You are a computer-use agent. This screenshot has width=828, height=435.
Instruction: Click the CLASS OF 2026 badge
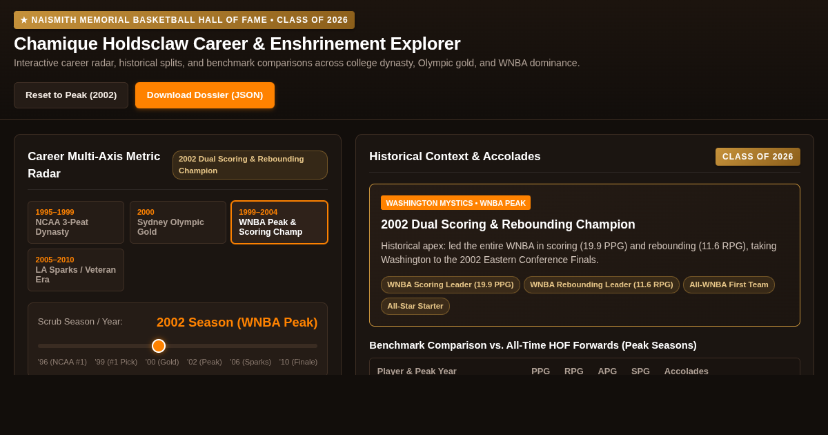pos(758,157)
